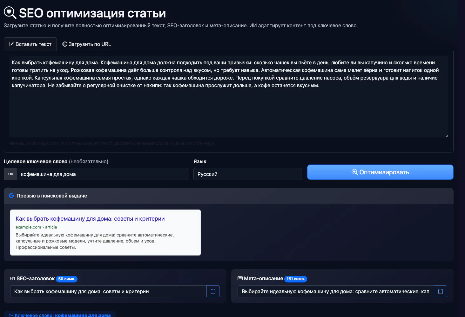Click the 151 симв. badge
Screen dimensions: 465x317
(x=296, y=279)
